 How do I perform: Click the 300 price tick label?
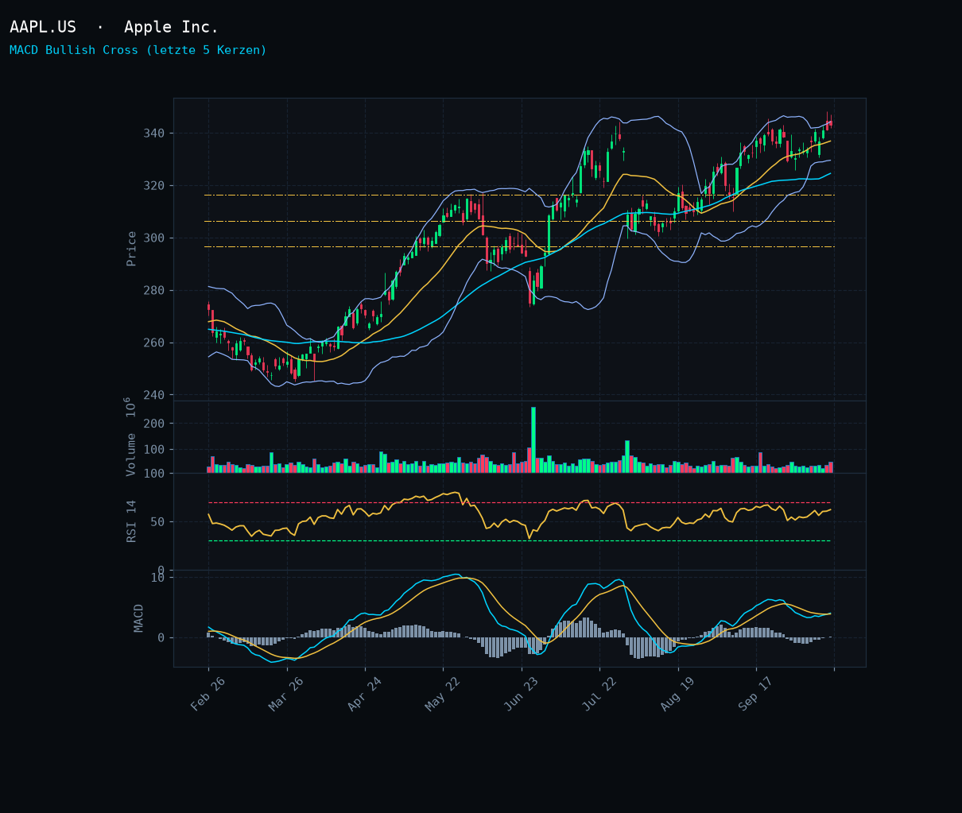(x=153, y=238)
